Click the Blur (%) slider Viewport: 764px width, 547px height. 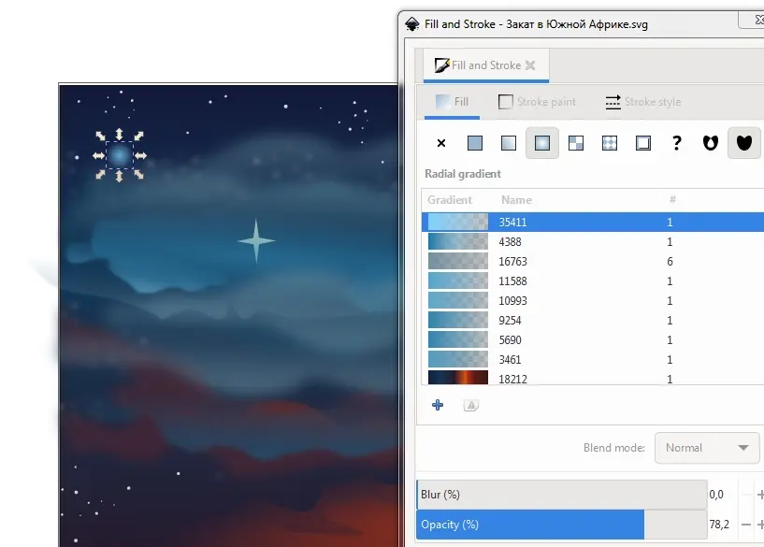click(562, 495)
